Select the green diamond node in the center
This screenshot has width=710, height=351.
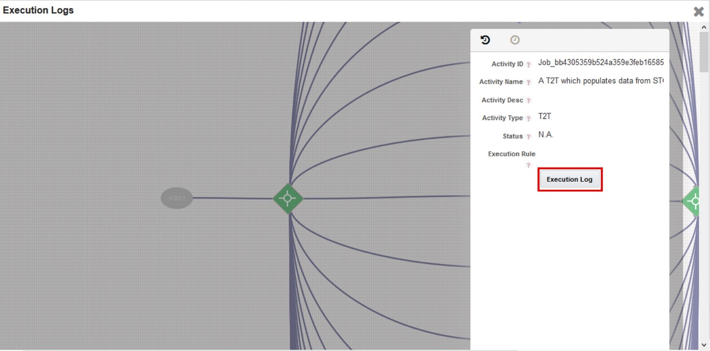(x=288, y=198)
